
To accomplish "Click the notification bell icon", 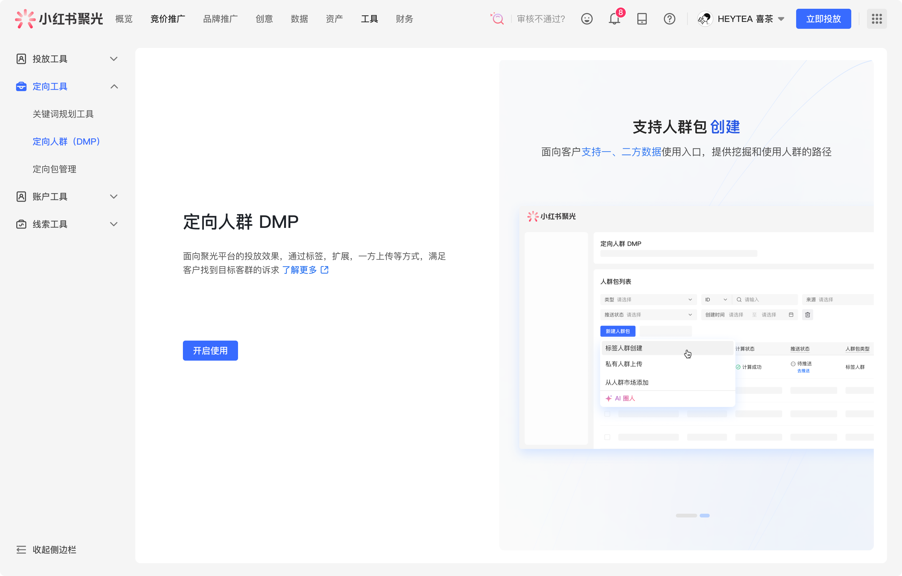I will point(614,19).
